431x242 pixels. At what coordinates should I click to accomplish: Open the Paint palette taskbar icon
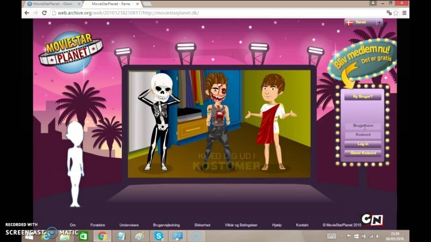pos(140,236)
